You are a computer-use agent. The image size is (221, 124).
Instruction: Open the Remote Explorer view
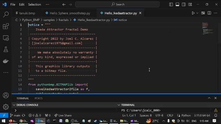pos(6,38)
